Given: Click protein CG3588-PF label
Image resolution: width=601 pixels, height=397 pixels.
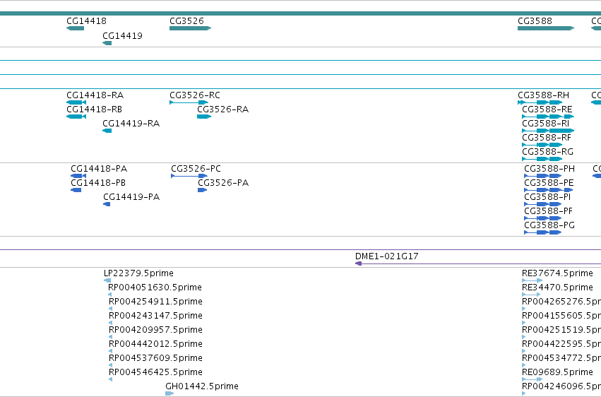Looking at the screenshot, I should click(548, 211).
